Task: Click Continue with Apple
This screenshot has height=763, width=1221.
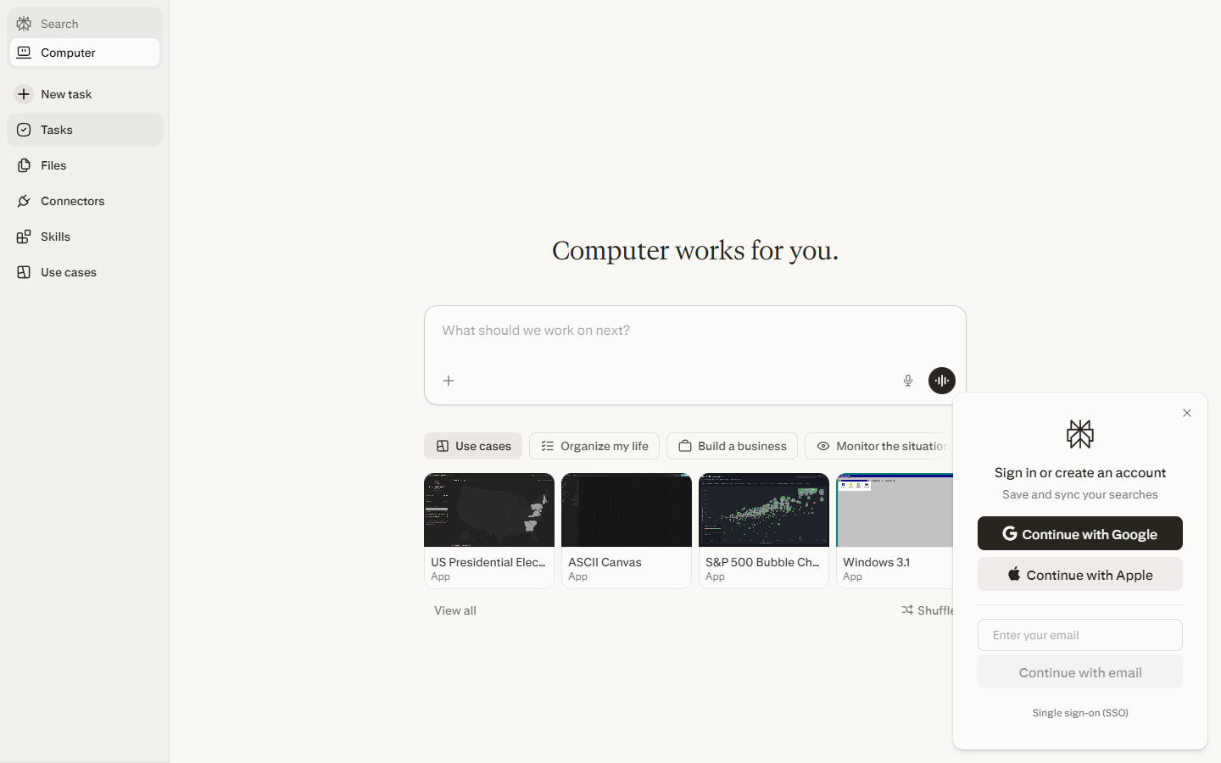Action: point(1080,574)
